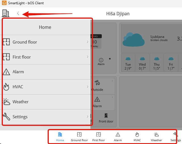The image size is (182, 144).
Task: Click the First floor icon in bottom bar
Action: pos(99,134)
